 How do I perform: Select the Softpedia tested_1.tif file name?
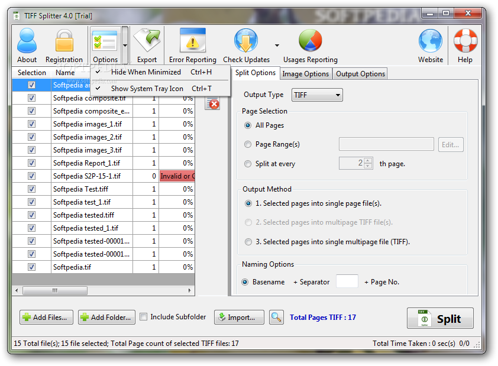coord(86,228)
